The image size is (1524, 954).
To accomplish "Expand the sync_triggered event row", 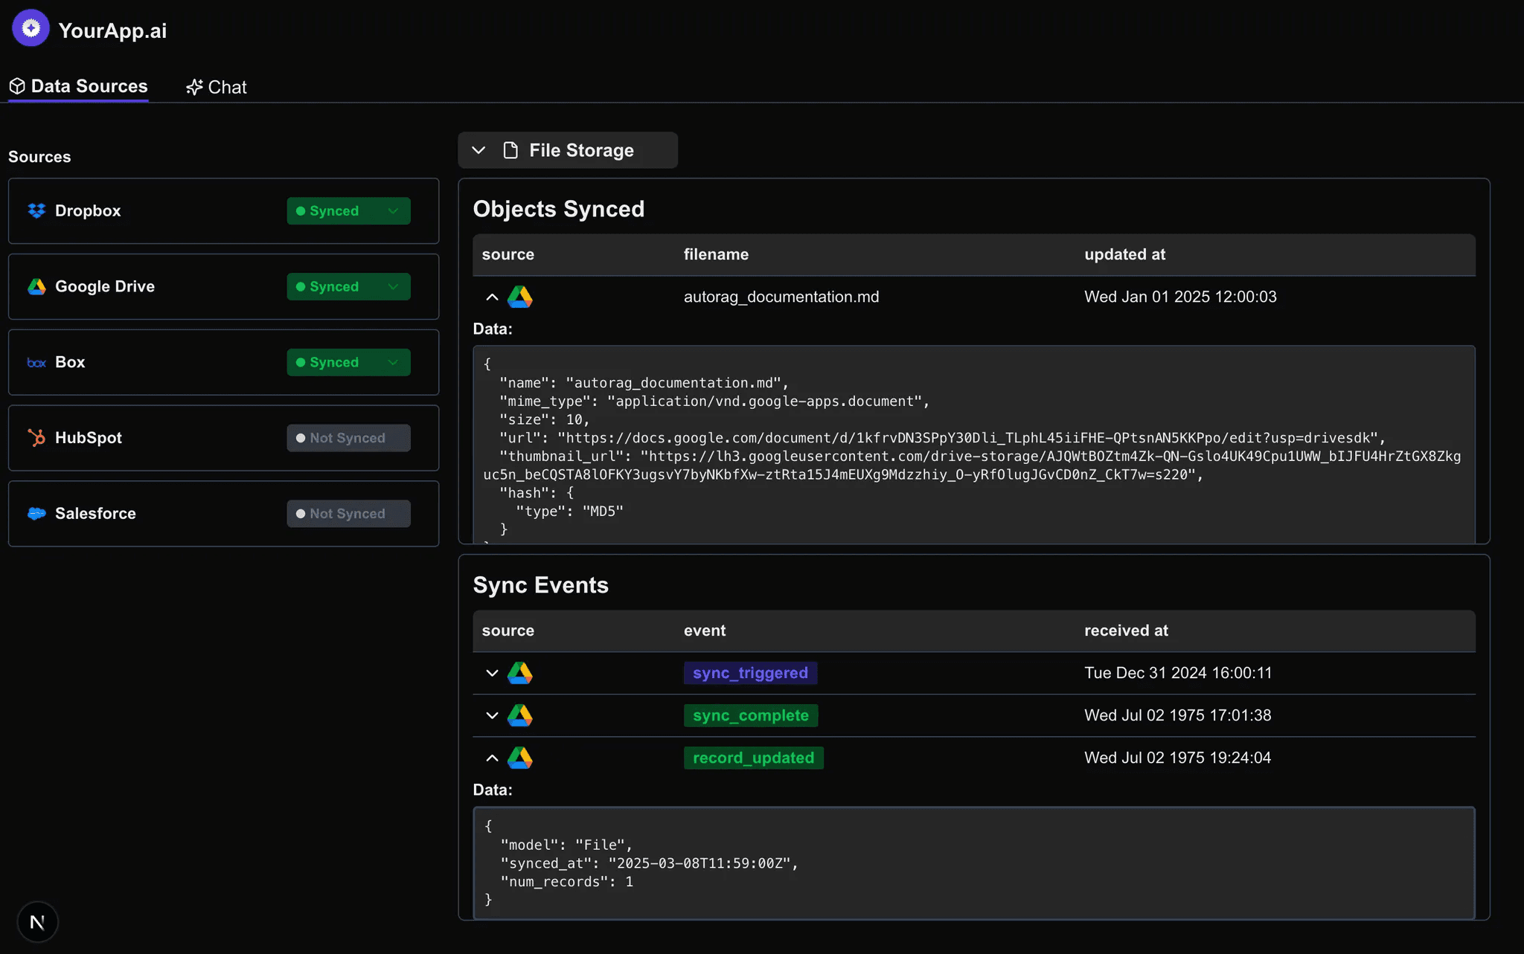I will (x=492, y=673).
